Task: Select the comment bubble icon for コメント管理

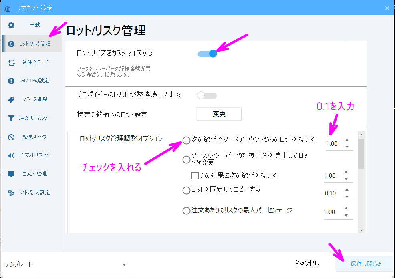Action: (x=12, y=173)
